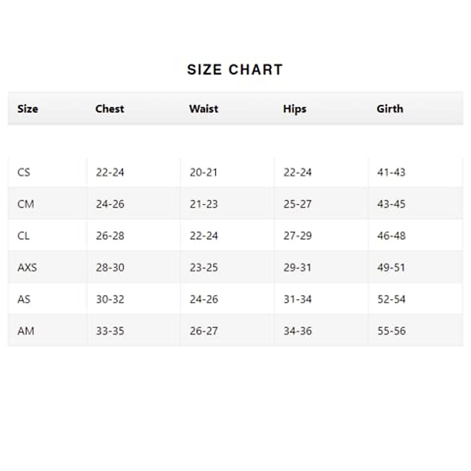Select the Size column header
Viewport: 471px width, 471px height.
27,109
